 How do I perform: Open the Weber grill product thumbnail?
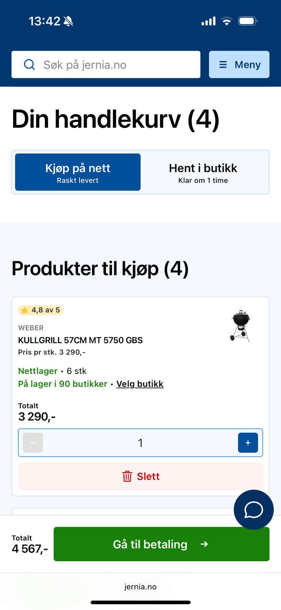pos(240,326)
